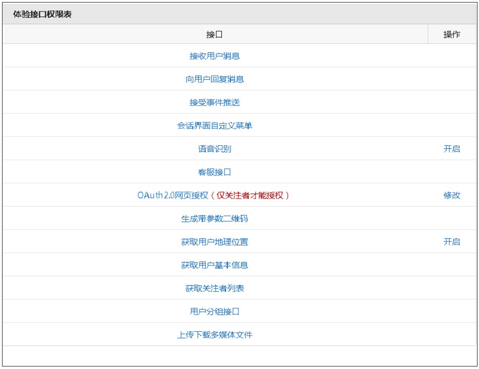This screenshot has height=369, width=479.
Task: Click the 接口 column header
Action: [x=215, y=34]
